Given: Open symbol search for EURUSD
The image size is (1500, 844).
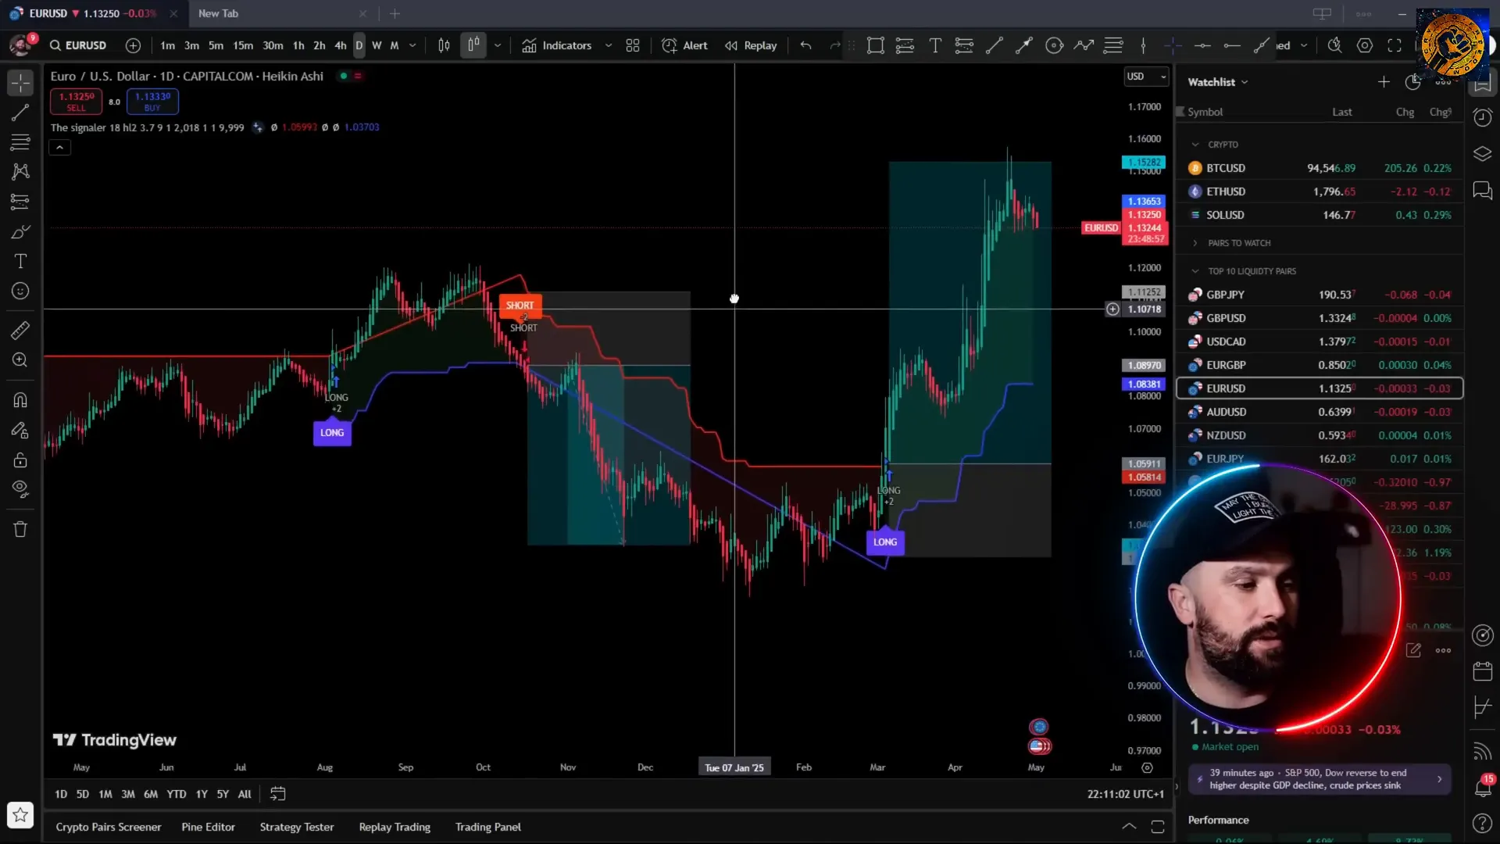Looking at the screenshot, I should 78,45.
